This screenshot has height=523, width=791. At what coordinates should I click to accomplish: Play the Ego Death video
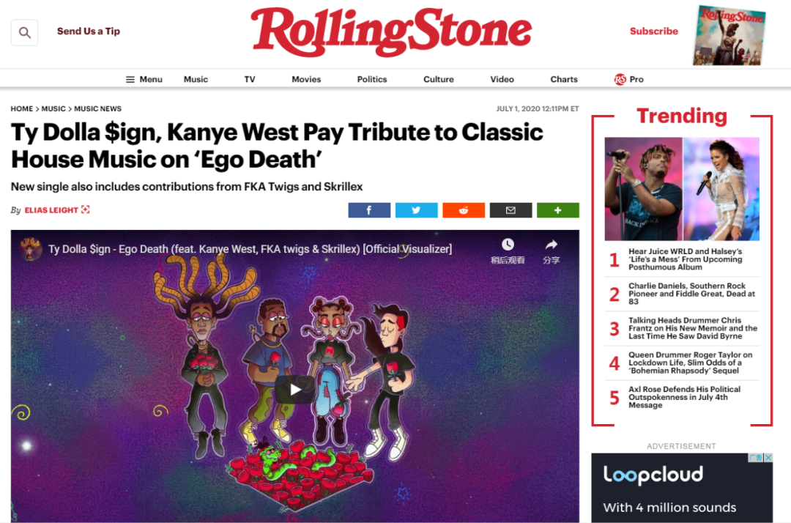pos(295,390)
